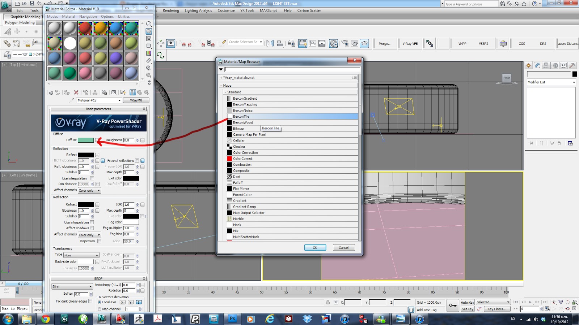The width and height of the screenshot is (579, 325).
Task: Click the Assign Material to Selection icon
Action: pos(67,93)
